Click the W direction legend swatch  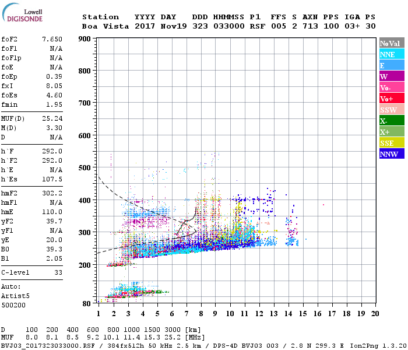pos(392,76)
